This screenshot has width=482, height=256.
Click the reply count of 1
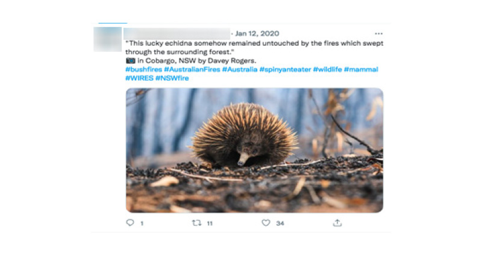142,223
